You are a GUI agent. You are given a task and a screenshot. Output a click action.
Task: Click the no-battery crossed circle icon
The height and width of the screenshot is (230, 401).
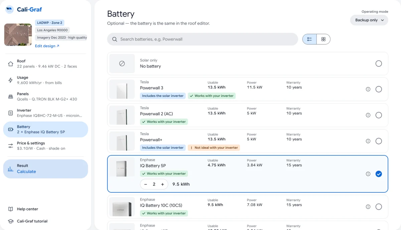122,63
